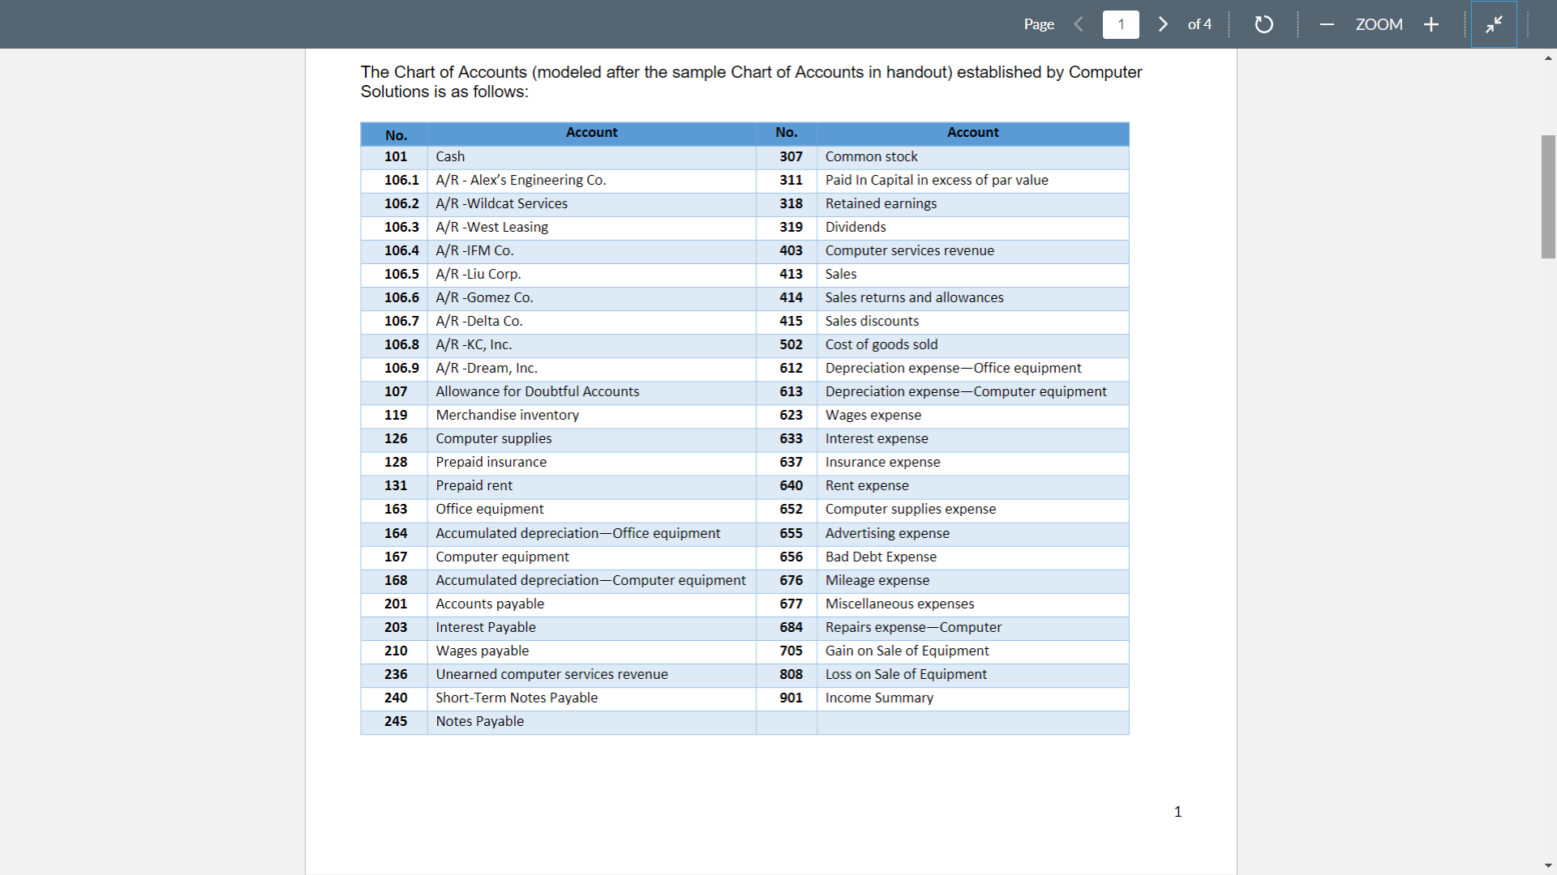Click account number 106.5 cell
This screenshot has width=1557, height=875.
click(x=401, y=274)
